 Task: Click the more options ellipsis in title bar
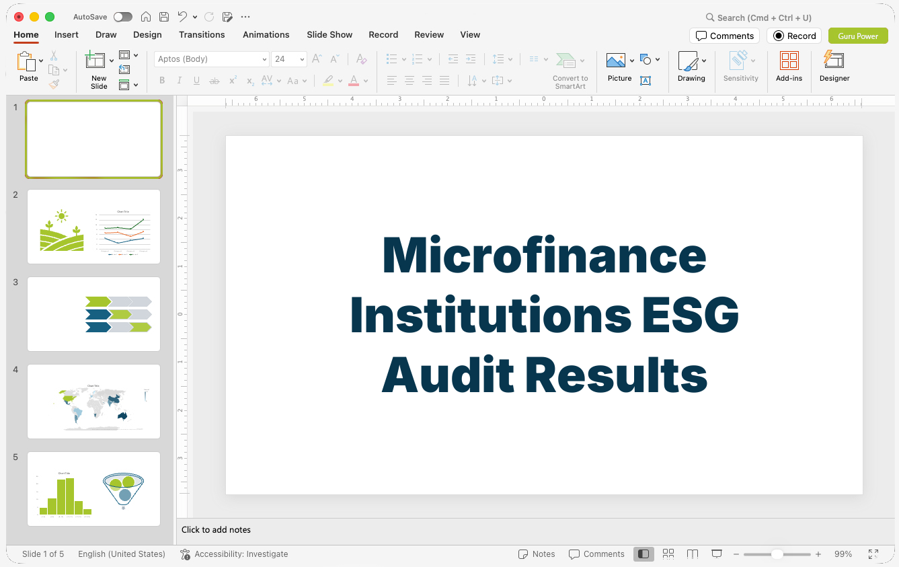tap(245, 17)
